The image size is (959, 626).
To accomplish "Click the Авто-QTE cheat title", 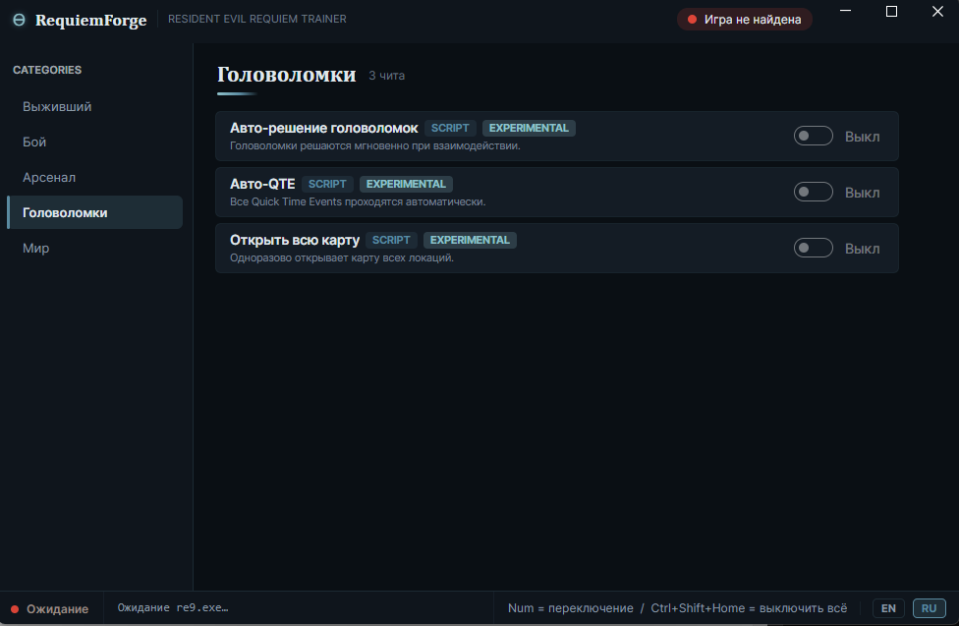I will point(262,184).
